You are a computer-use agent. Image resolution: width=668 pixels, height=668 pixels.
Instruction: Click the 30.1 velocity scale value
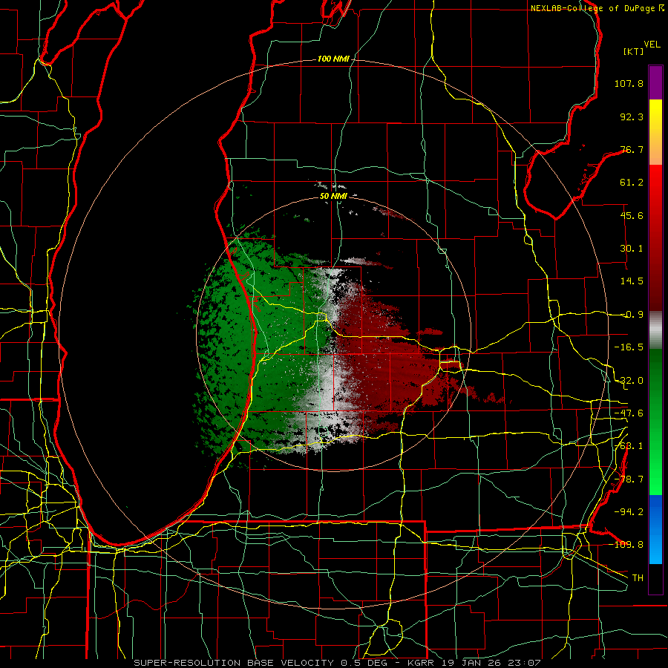point(632,249)
